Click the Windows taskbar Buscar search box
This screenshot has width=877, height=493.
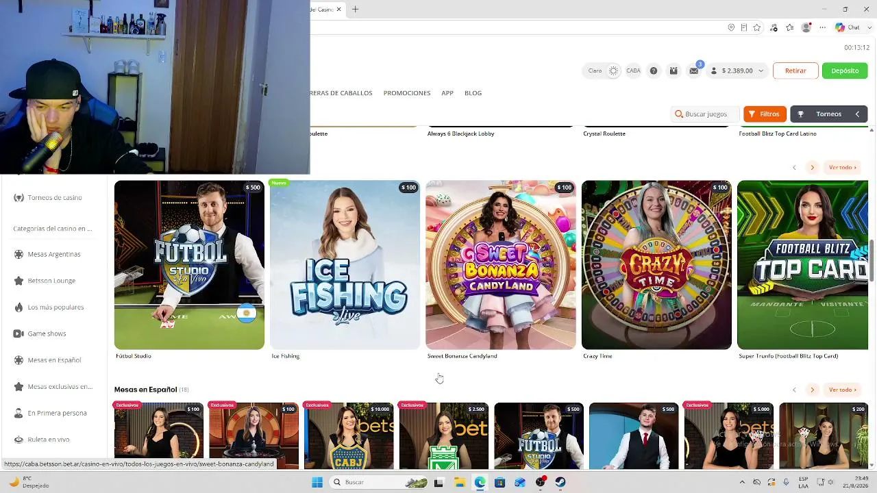coord(378,482)
